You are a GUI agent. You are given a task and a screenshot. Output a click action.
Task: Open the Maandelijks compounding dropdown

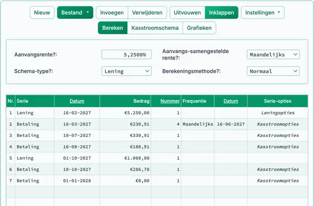273,55
